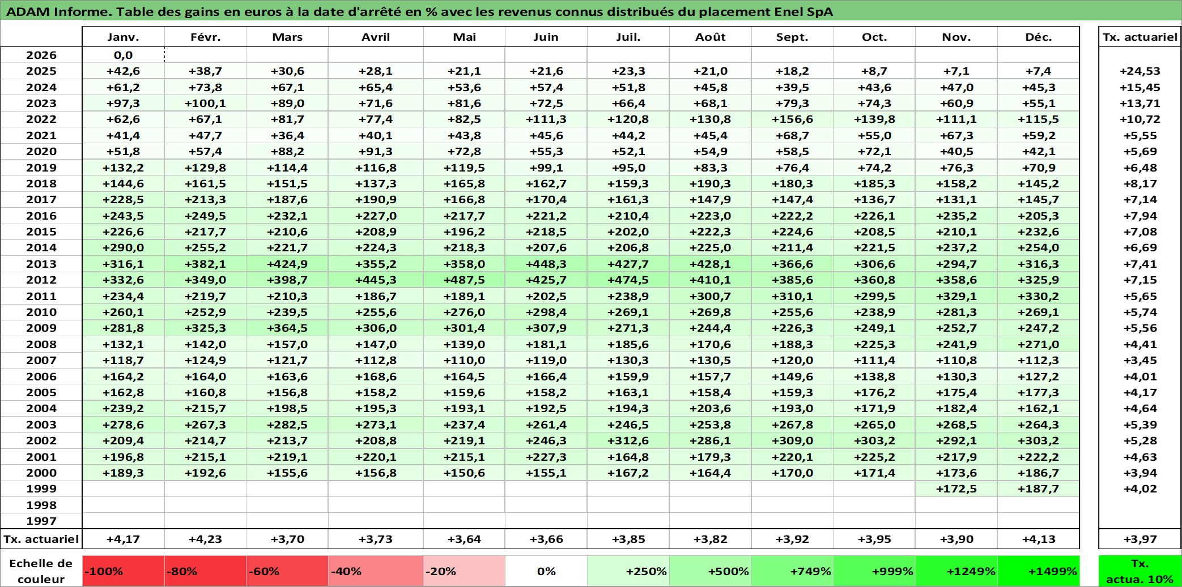Click the +156,6 cell for Sept. 2022
Viewport: 1182px width, 587px height.
click(x=793, y=119)
